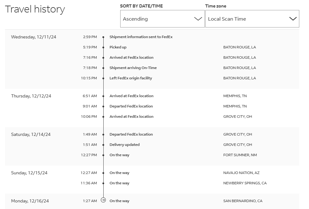Click the 'Picked up' status entry
This screenshot has height=209, width=309.
coord(118,47)
